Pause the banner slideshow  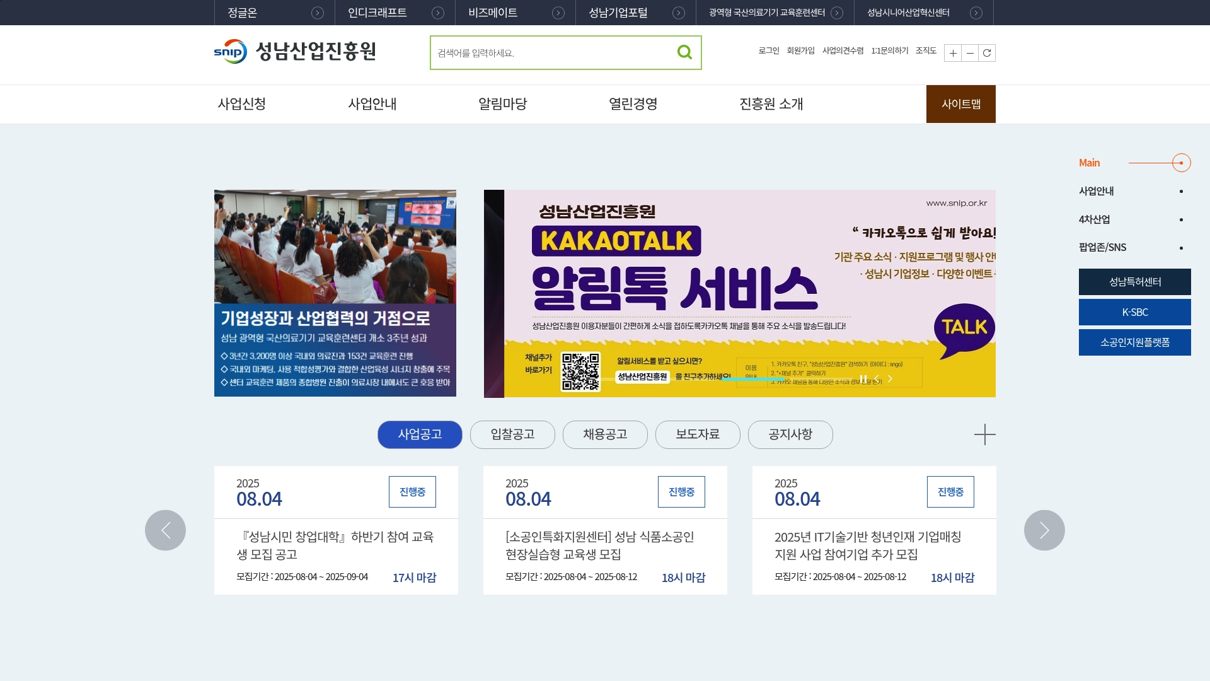pos(863,378)
